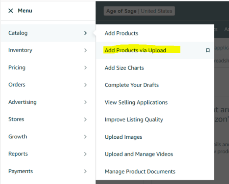
Task: Bookmark Add Products via Upload item
Action: (208, 50)
